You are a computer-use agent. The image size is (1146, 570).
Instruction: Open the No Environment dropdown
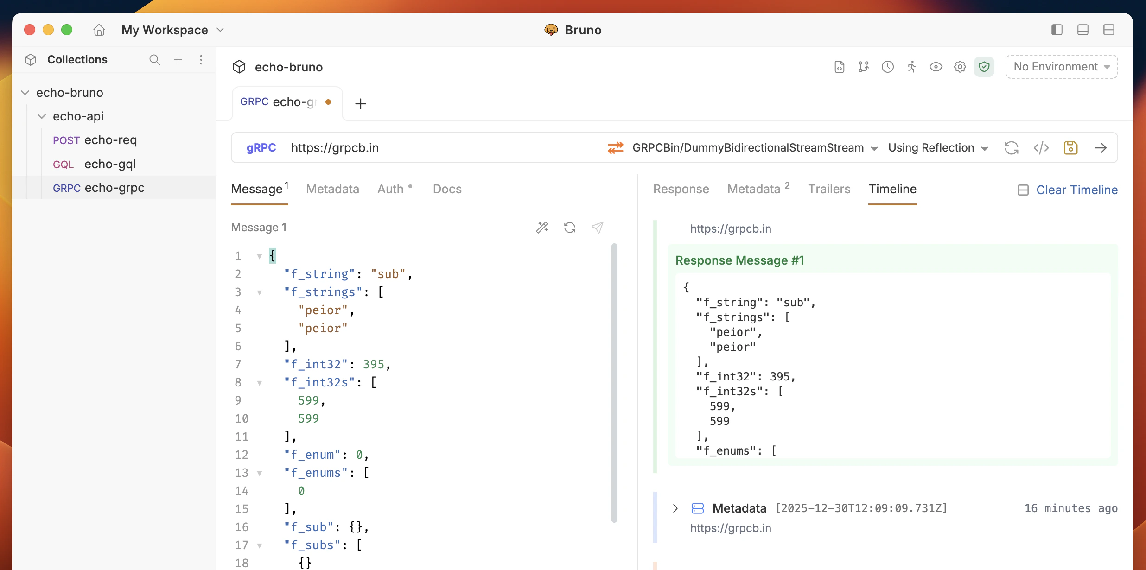point(1061,67)
